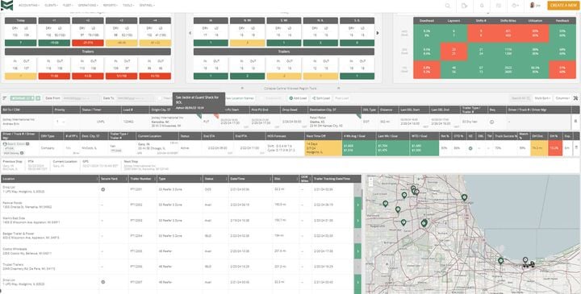The image size is (581, 294).
Task: Click the Req info icon in load row
Action: pos(491,122)
